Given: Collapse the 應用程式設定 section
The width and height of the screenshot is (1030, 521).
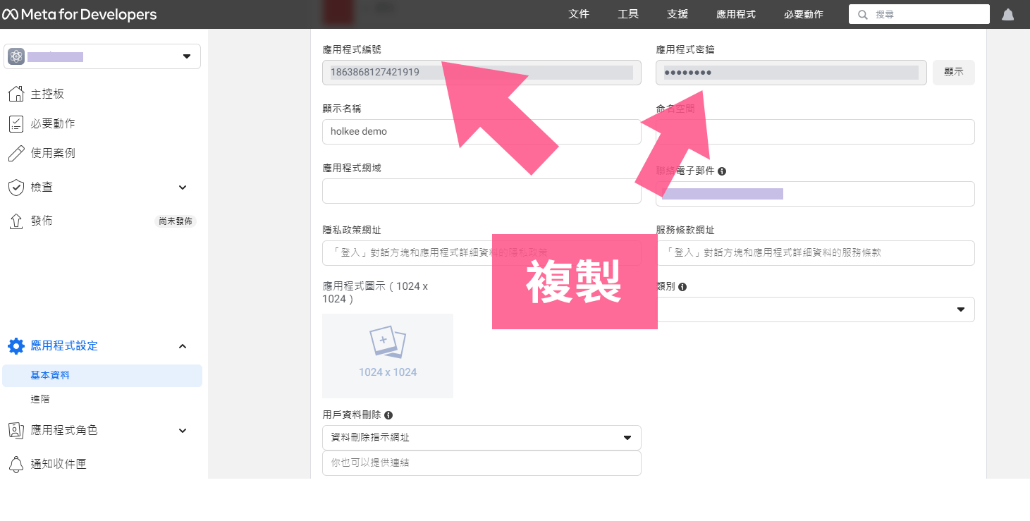Looking at the screenshot, I should point(183,345).
